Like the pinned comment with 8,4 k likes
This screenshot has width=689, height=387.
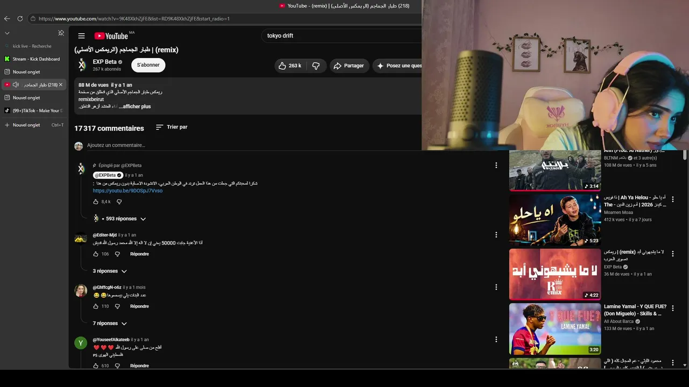(96, 202)
